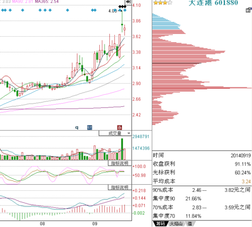This screenshot has width=252, height=227.
Task: Click the 3.82元之间 upper cost value
Action: click(237, 190)
